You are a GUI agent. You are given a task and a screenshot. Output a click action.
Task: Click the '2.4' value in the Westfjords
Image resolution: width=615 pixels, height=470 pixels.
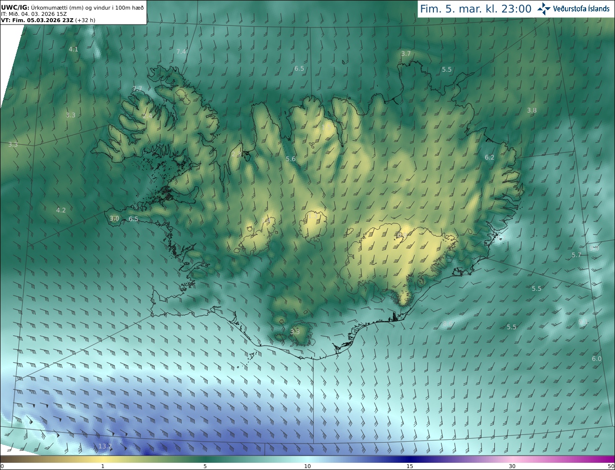coord(148,116)
